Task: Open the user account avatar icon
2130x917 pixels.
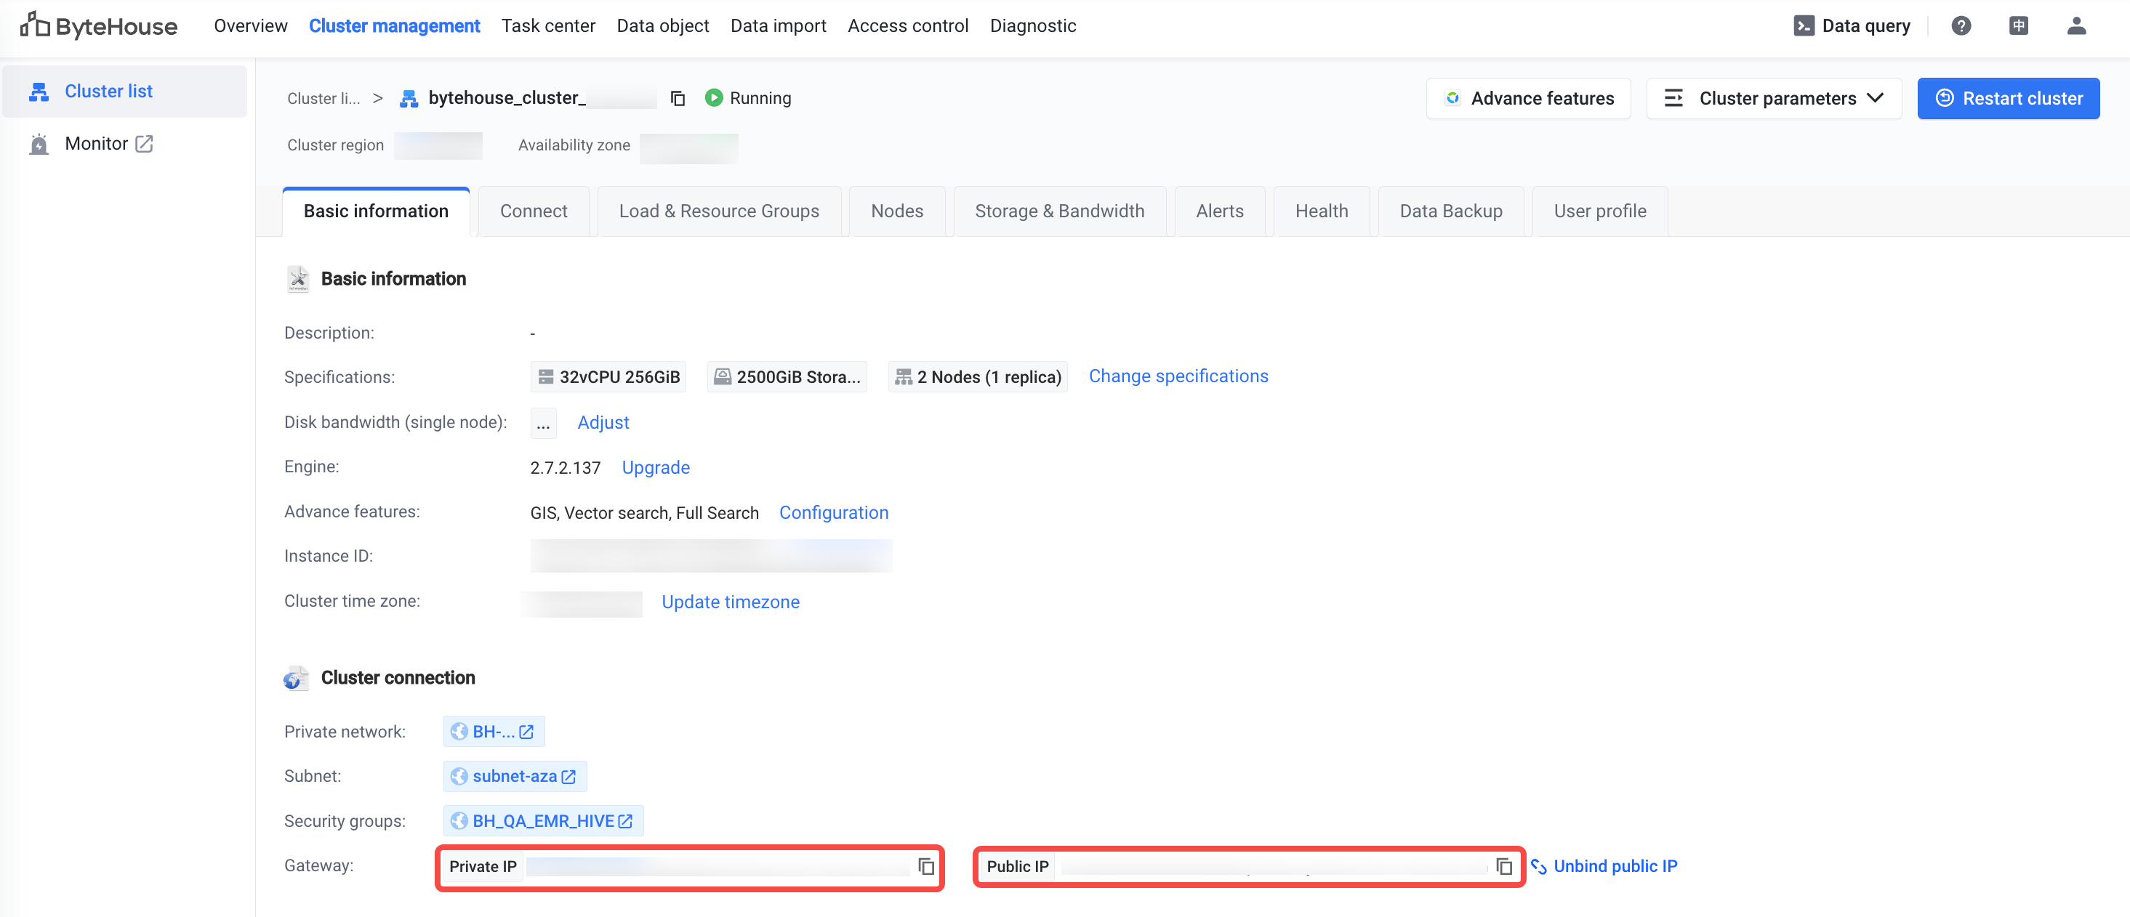Action: pos(2075,25)
